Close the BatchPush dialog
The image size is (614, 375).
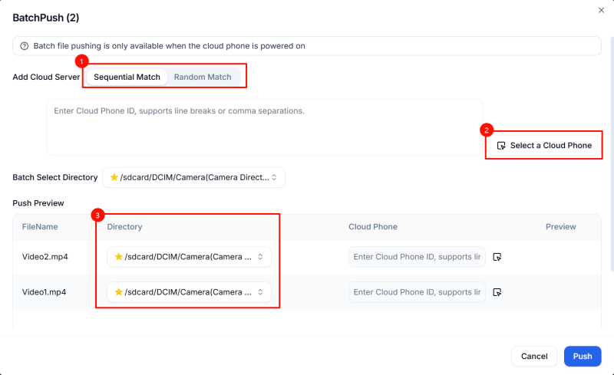pyautogui.click(x=601, y=10)
